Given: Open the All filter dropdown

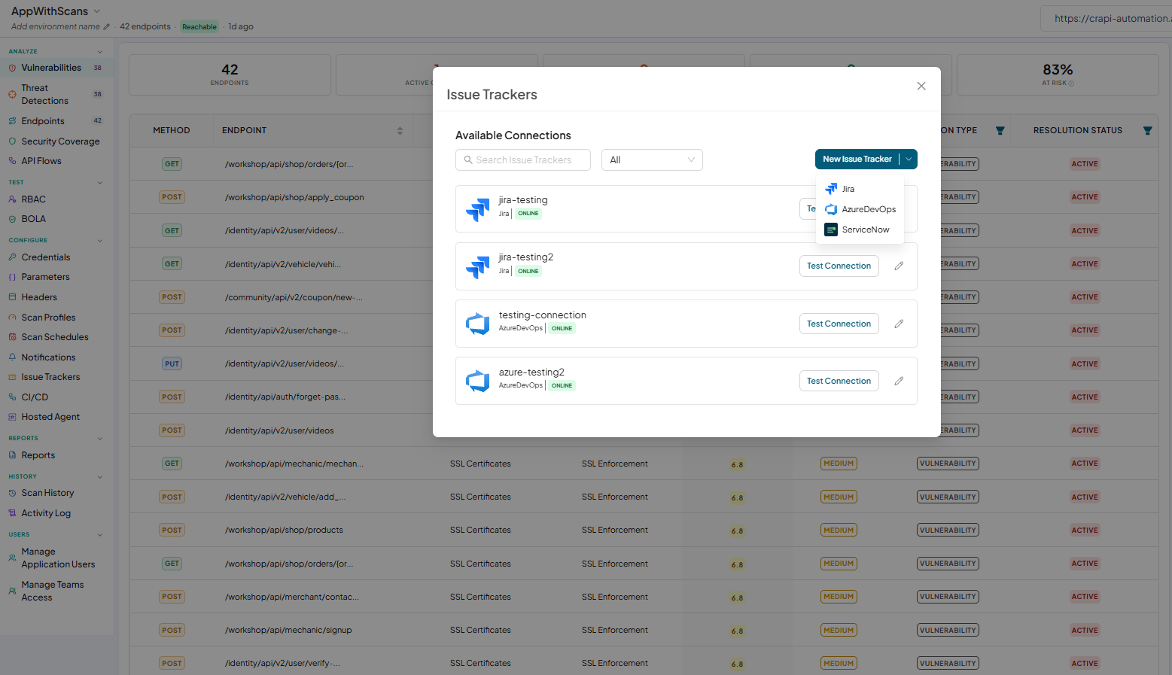Looking at the screenshot, I should 652,160.
